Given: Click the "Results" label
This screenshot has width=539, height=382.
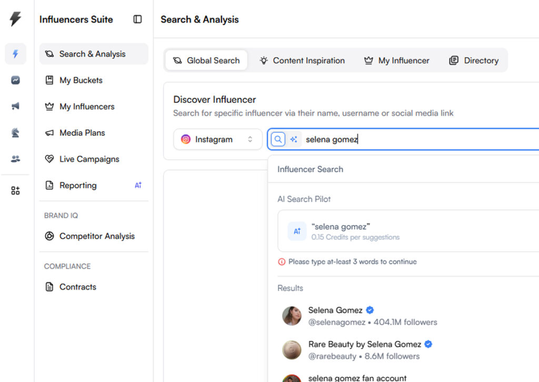Looking at the screenshot, I should point(290,288).
